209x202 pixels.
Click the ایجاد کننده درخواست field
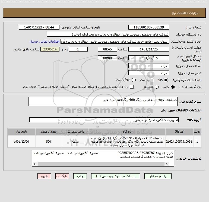(x=115, y=41)
